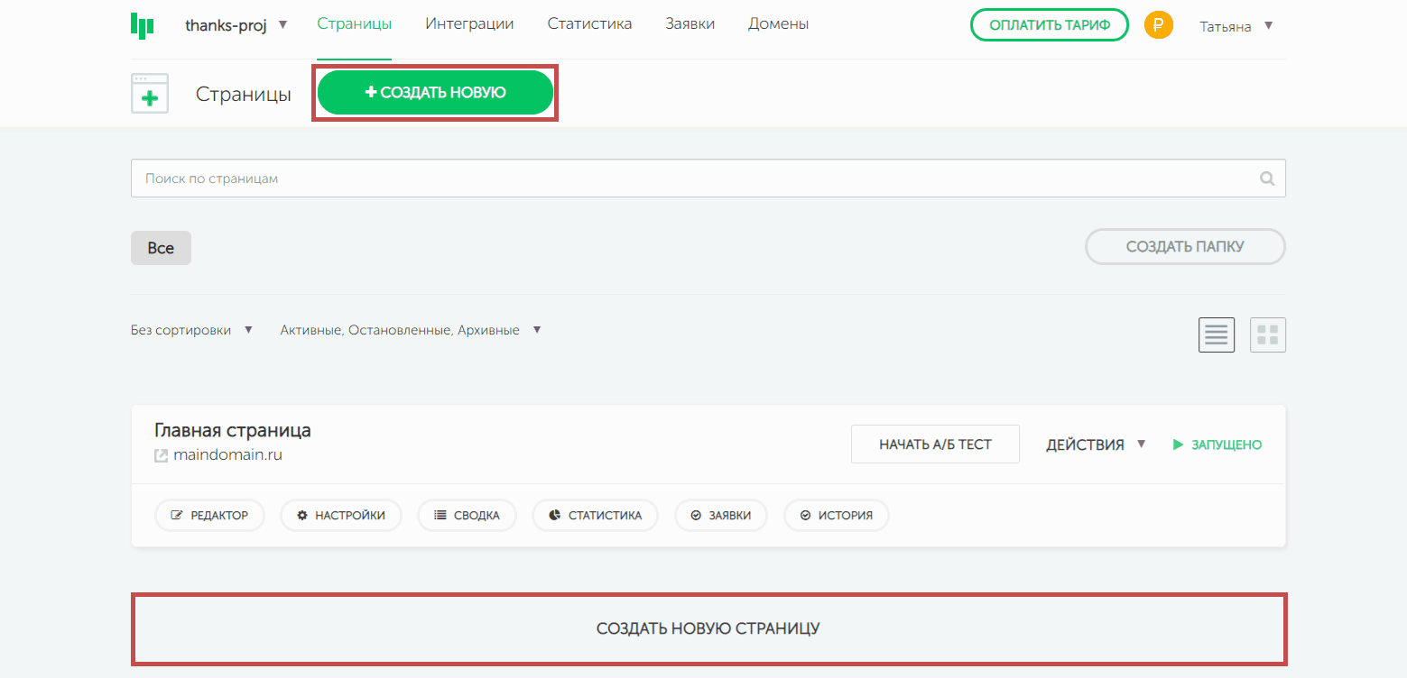Viewport: 1407px width, 678px height.
Task: Open the РЕДАКТОР page editor
Action: click(209, 516)
